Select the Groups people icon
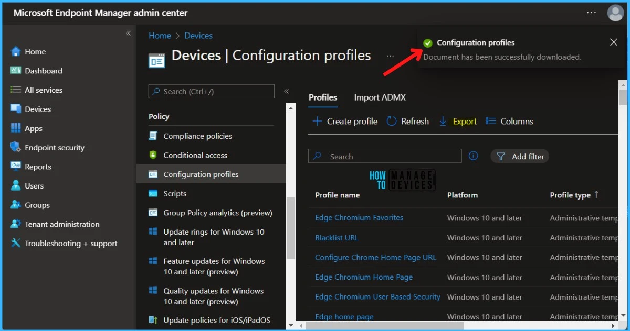The height and width of the screenshot is (331, 630). click(16, 205)
